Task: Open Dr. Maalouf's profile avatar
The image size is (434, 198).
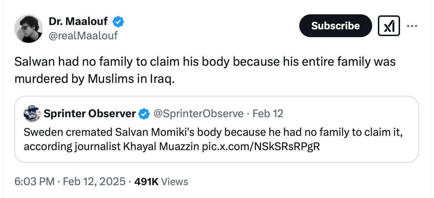Action: pyautogui.click(x=29, y=29)
